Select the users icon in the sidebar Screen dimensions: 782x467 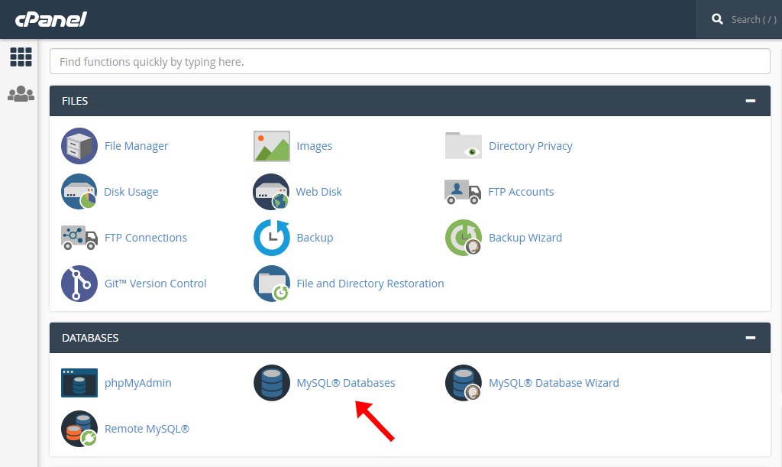click(21, 93)
